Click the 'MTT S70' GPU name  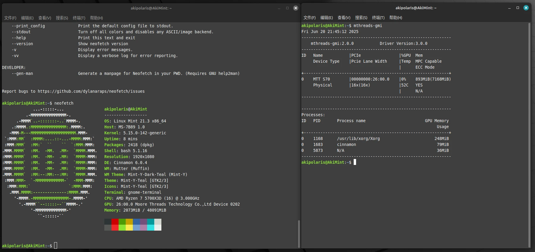[x=322, y=79]
